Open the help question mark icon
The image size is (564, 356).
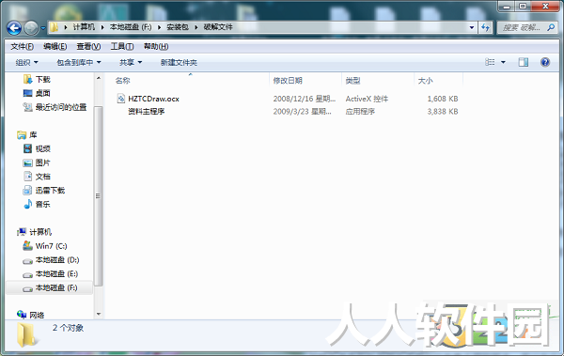click(545, 62)
